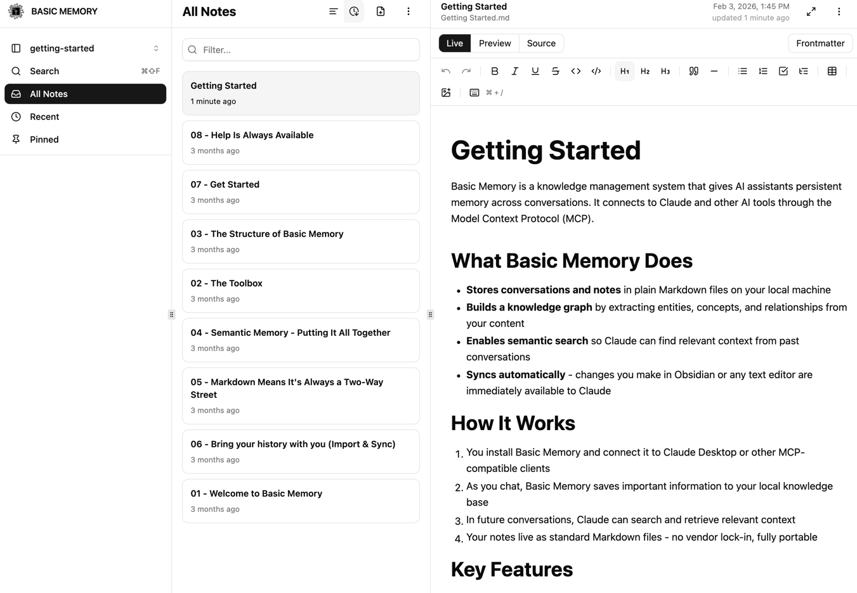Open the note '07 - Get Started'
Screen dimensions: 857x593
click(301, 192)
